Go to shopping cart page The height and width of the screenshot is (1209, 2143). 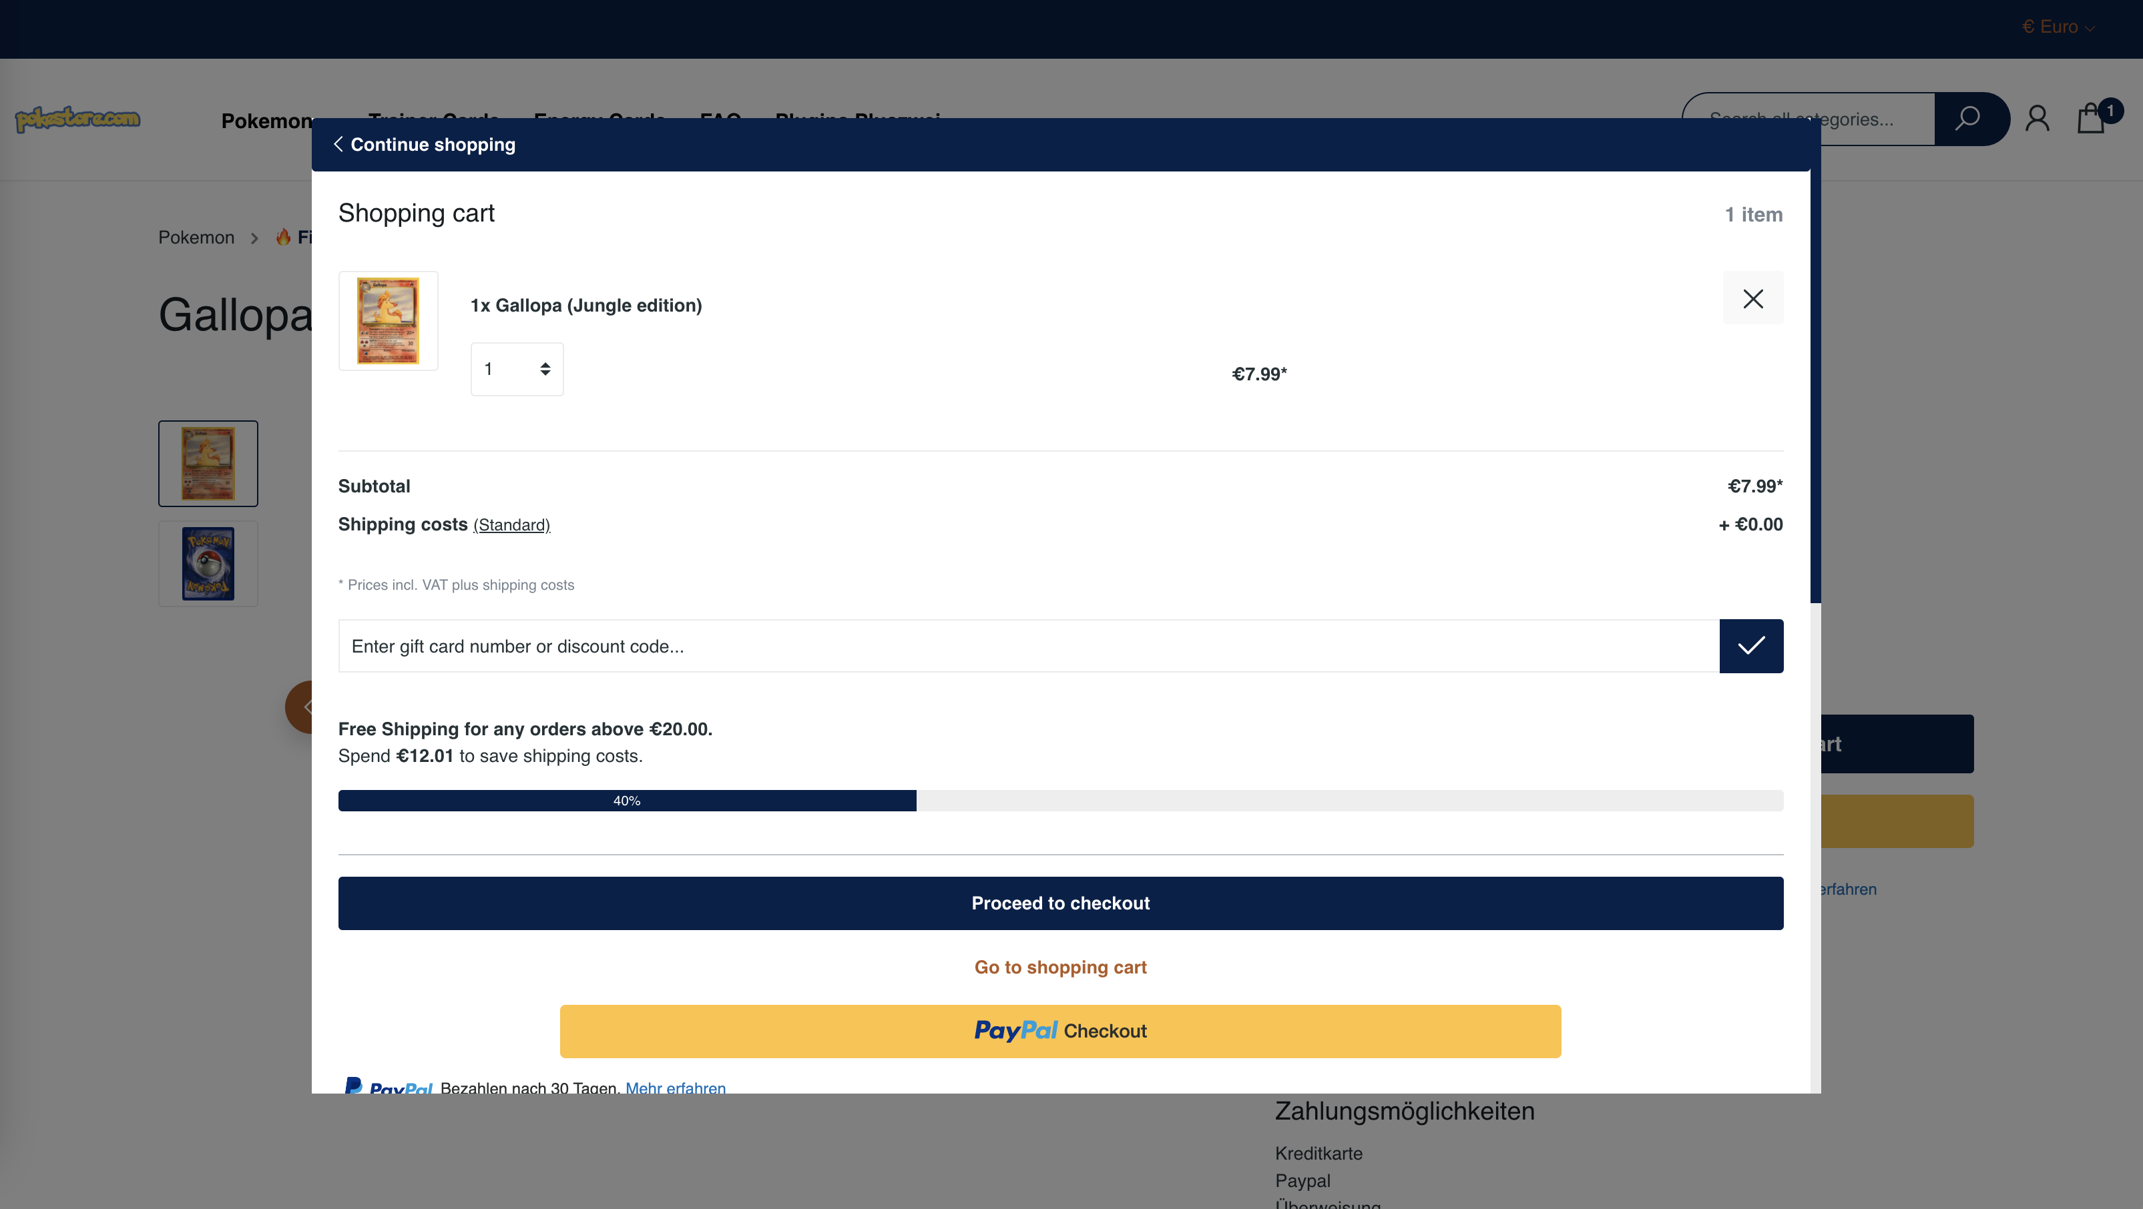point(1060,967)
